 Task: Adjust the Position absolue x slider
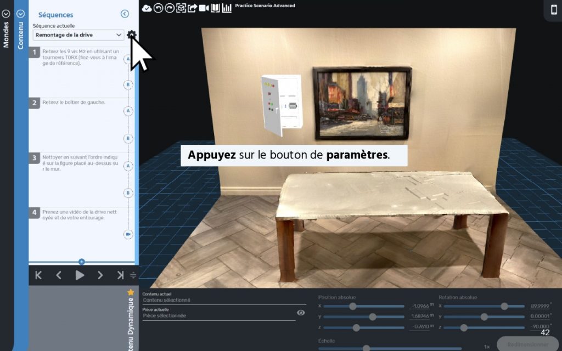363,306
